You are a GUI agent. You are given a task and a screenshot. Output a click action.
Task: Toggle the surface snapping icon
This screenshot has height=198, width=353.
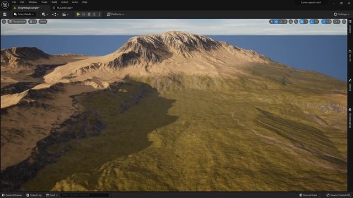tap(296, 21)
